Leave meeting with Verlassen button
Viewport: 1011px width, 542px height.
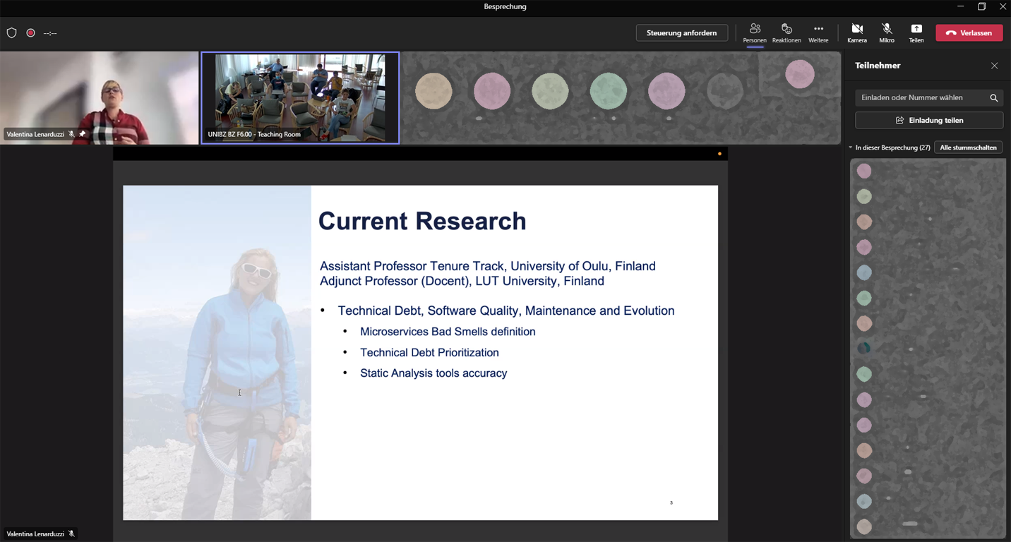click(969, 33)
